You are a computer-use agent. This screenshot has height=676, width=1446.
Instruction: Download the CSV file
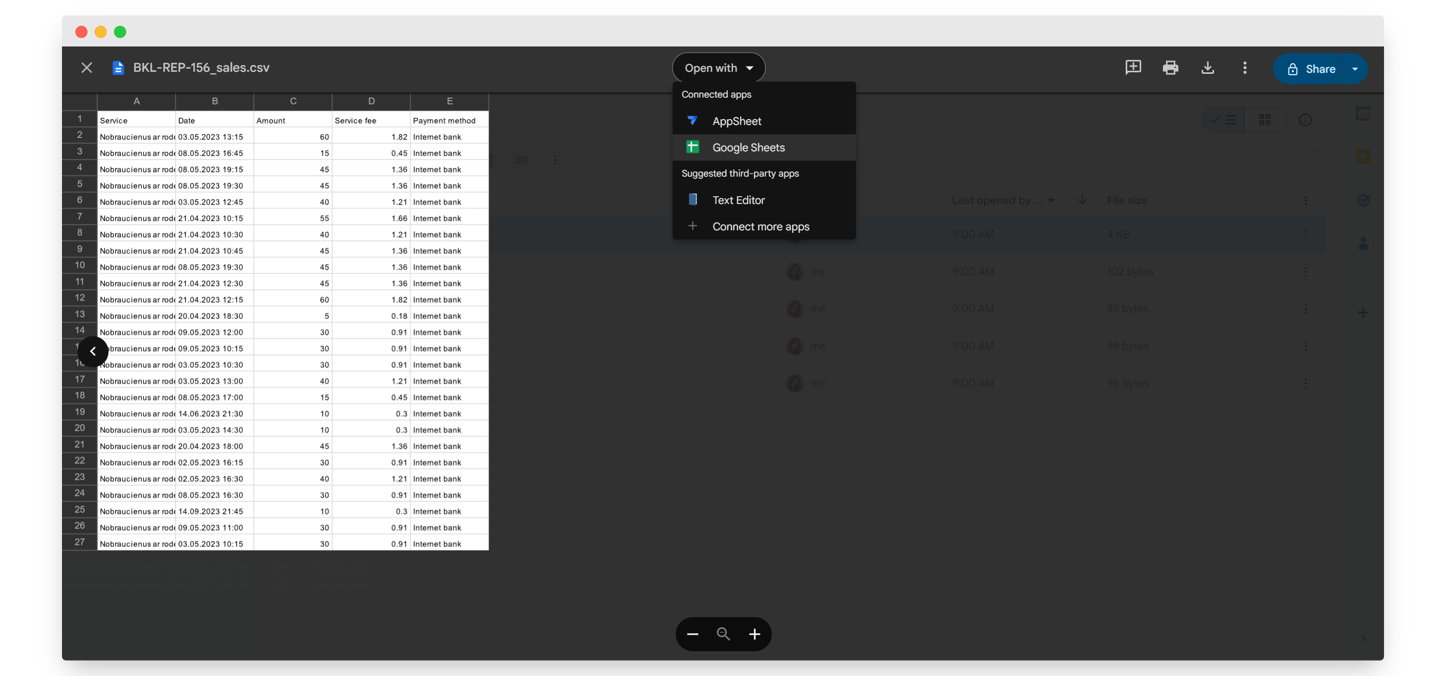pyautogui.click(x=1208, y=68)
